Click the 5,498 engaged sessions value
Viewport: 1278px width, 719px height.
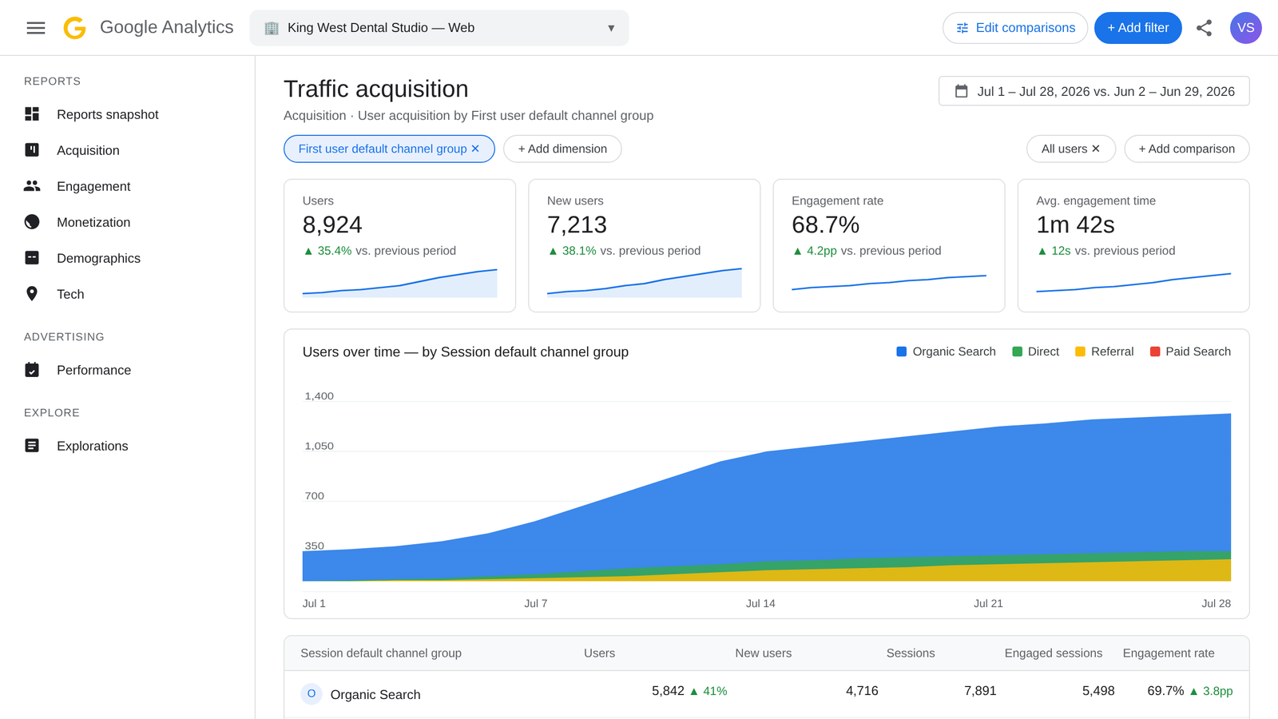1098,690
